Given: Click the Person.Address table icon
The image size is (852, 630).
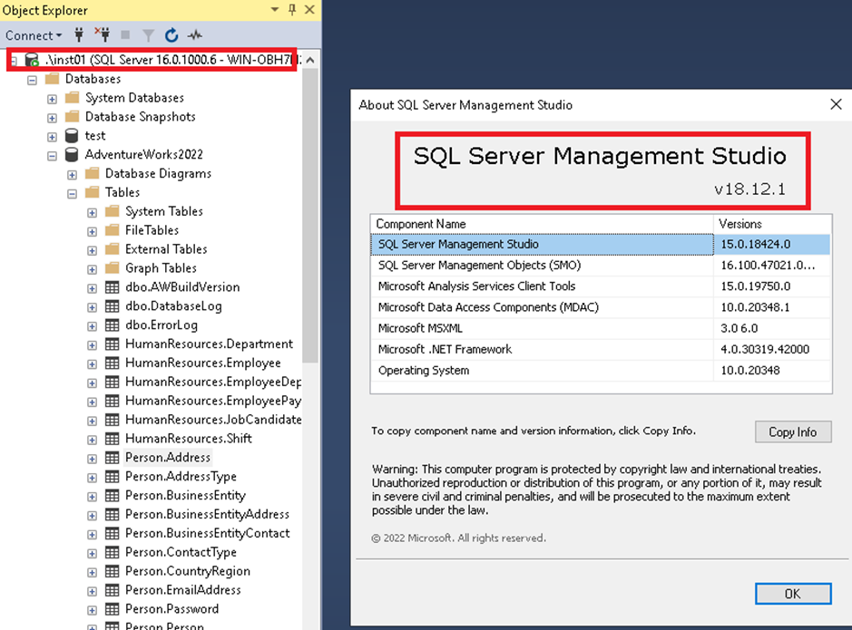Looking at the screenshot, I should coord(112,458).
